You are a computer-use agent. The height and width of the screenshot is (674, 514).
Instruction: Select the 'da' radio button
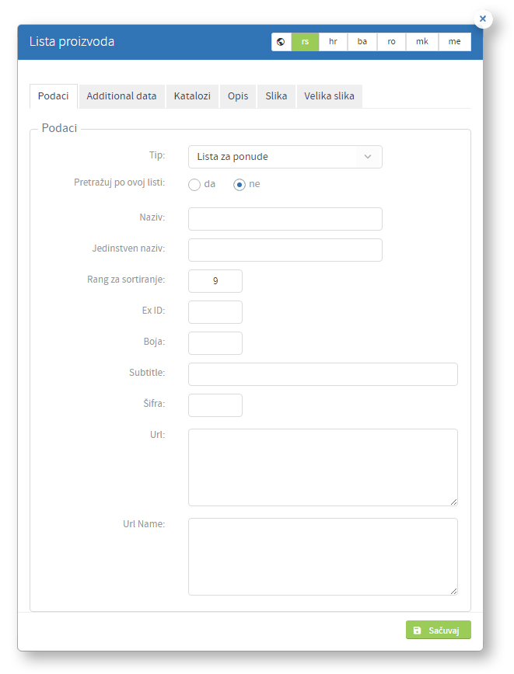point(194,184)
